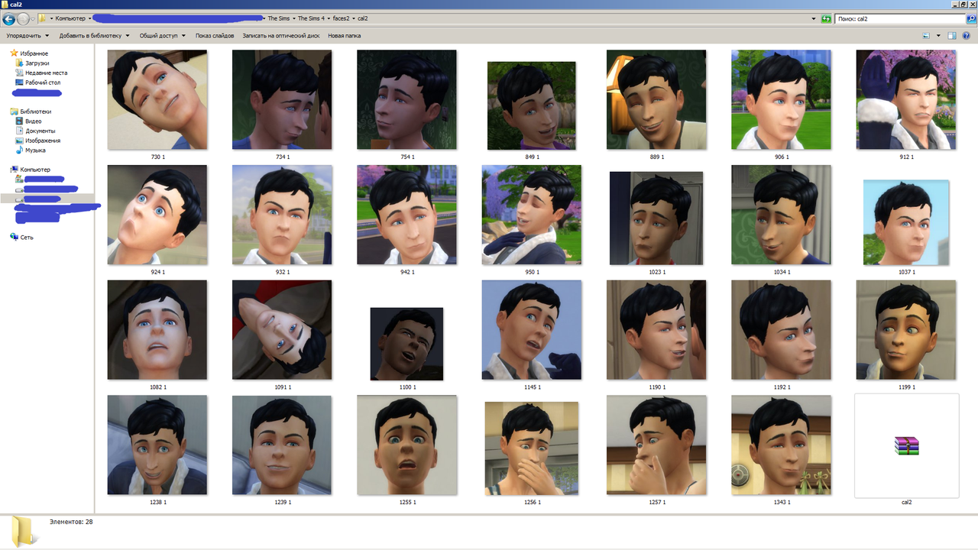Viewport: 978px width, 550px height.
Task: Click the Библиотеки icon in sidebar
Action: click(x=15, y=112)
